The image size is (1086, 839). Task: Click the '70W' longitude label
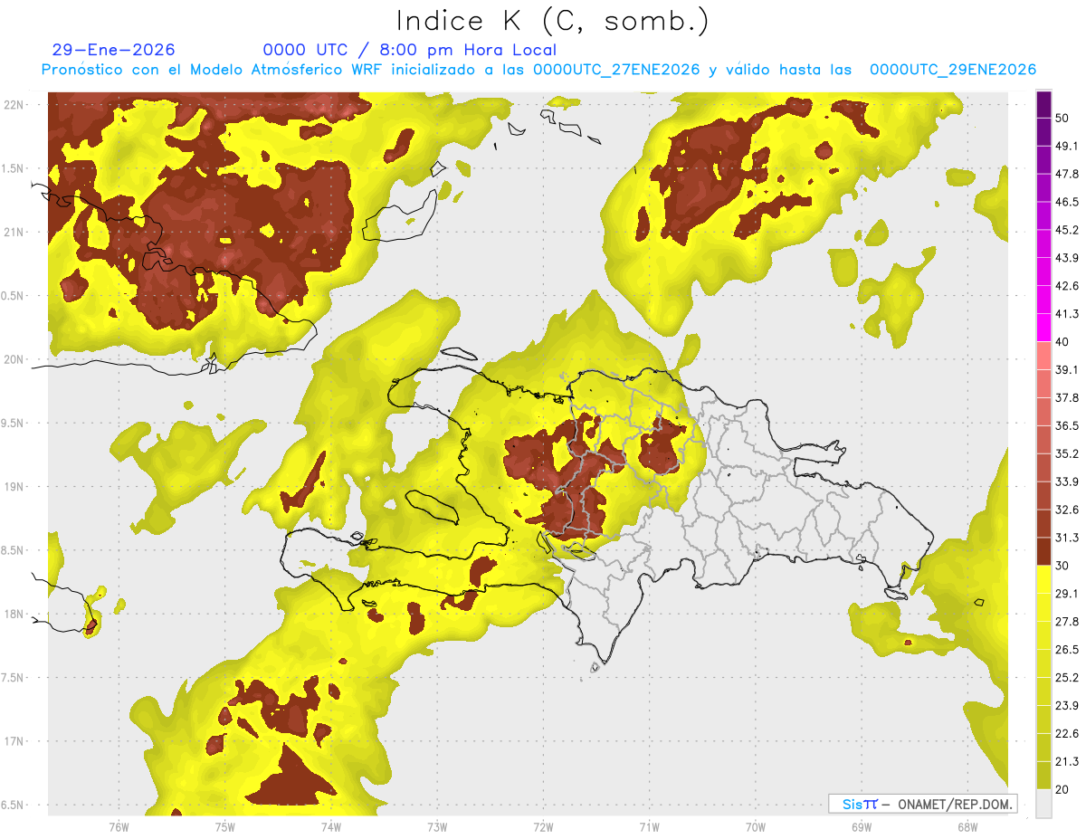coord(756,827)
